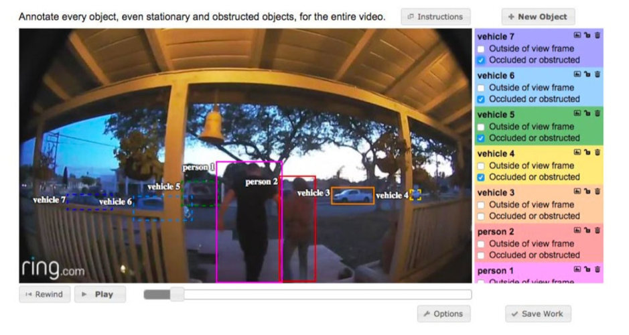Click Save Work button
The width and height of the screenshot is (629, 335).
point(538,314)
